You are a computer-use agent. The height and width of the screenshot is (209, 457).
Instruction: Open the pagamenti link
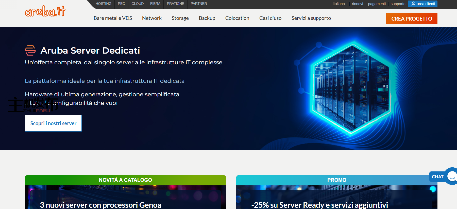click(x=377, y=4)
